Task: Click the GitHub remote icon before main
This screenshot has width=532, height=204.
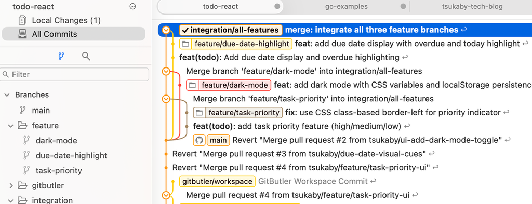Action: coord(199,140)
